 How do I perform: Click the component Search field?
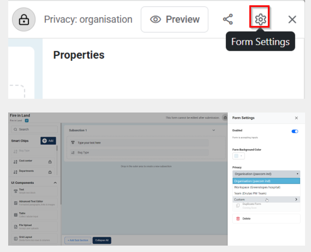(34, 129)
